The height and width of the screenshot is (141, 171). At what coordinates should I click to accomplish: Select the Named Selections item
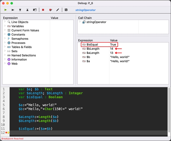tap(24, 55)
